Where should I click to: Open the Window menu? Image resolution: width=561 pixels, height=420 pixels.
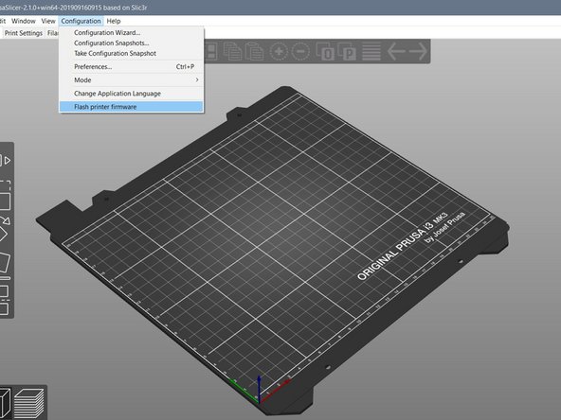pyautogui.click(x=24, y=21)
